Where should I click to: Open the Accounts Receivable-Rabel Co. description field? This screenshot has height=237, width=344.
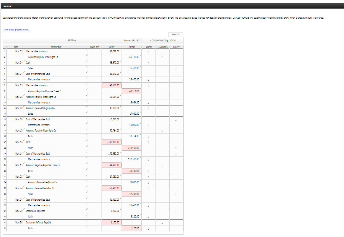click(x=56, y=188)
